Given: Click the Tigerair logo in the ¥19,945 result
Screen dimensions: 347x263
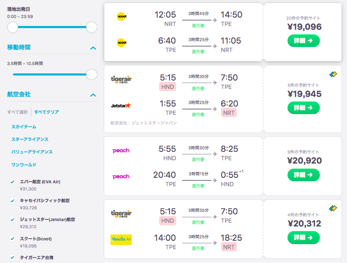Looking at the screenshot, I should 121,79.
